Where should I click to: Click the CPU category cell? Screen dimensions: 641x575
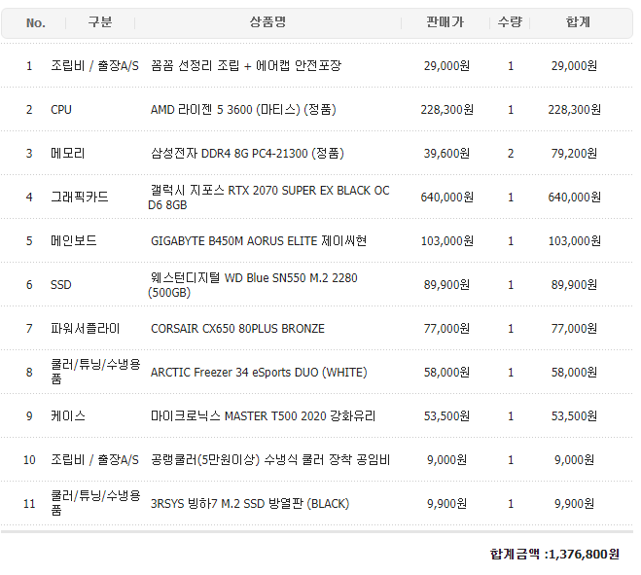coord(61,110)
